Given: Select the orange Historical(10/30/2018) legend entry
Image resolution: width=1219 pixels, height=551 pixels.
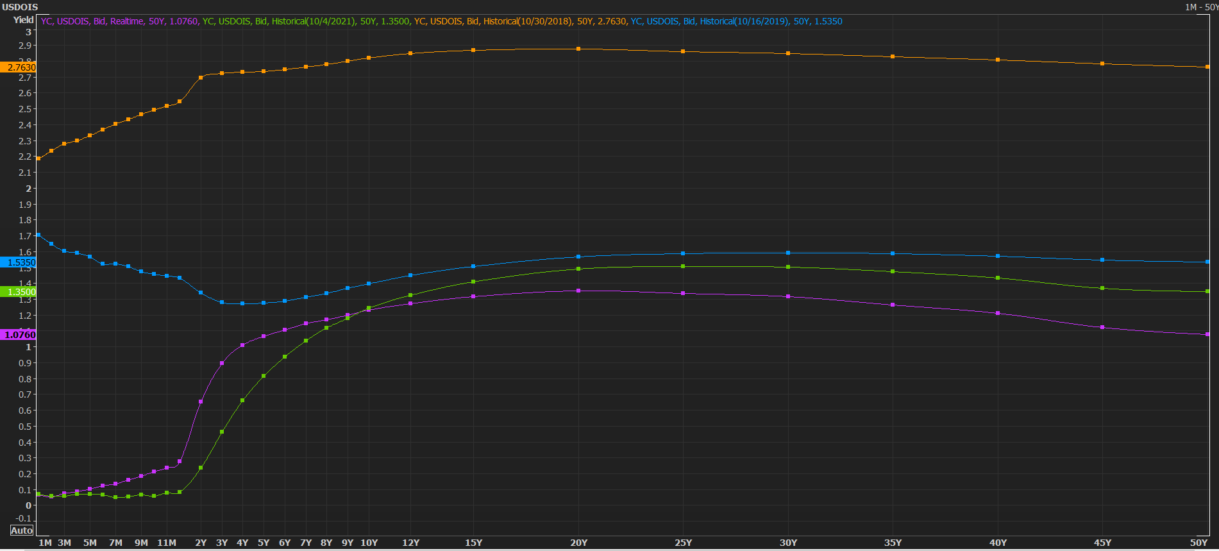Looking at the screenshot, I should coord(519,21).
